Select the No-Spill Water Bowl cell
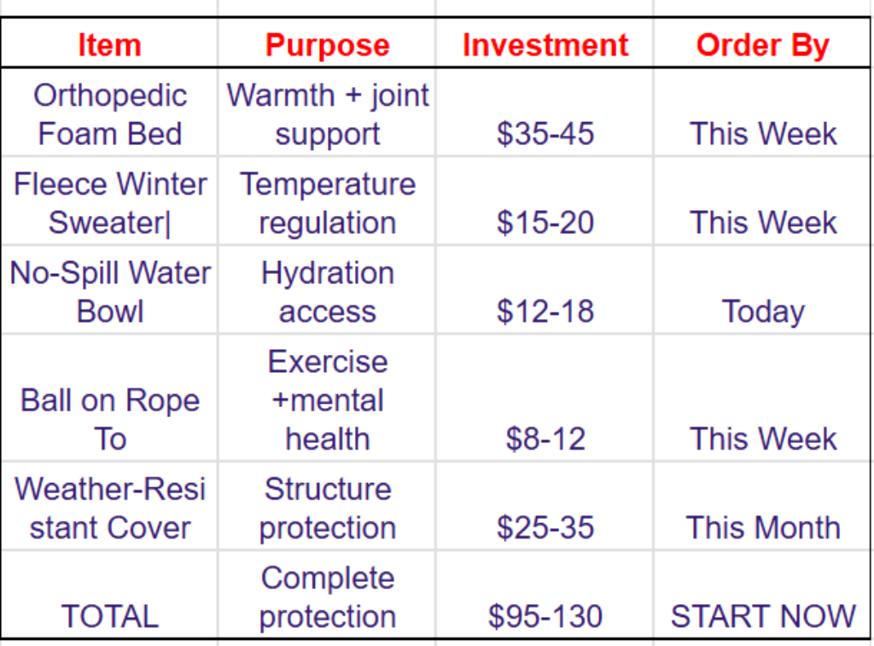The image size is (874, 646). (109, 290)
